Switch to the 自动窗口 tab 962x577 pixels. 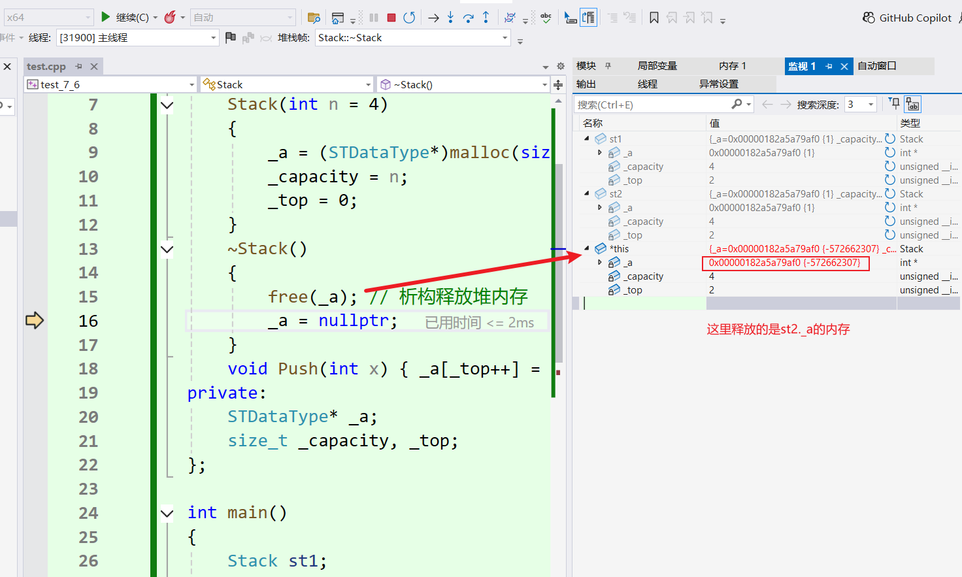pyautogui.click(x=877, y=65)
